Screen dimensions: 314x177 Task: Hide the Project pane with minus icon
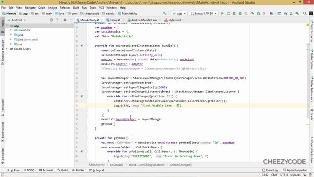point(71,20)
